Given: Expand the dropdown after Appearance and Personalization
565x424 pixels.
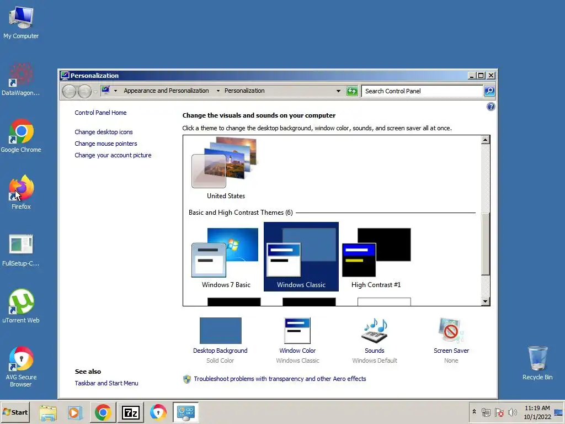Looking at the screenshot, I should coord(218,91).
